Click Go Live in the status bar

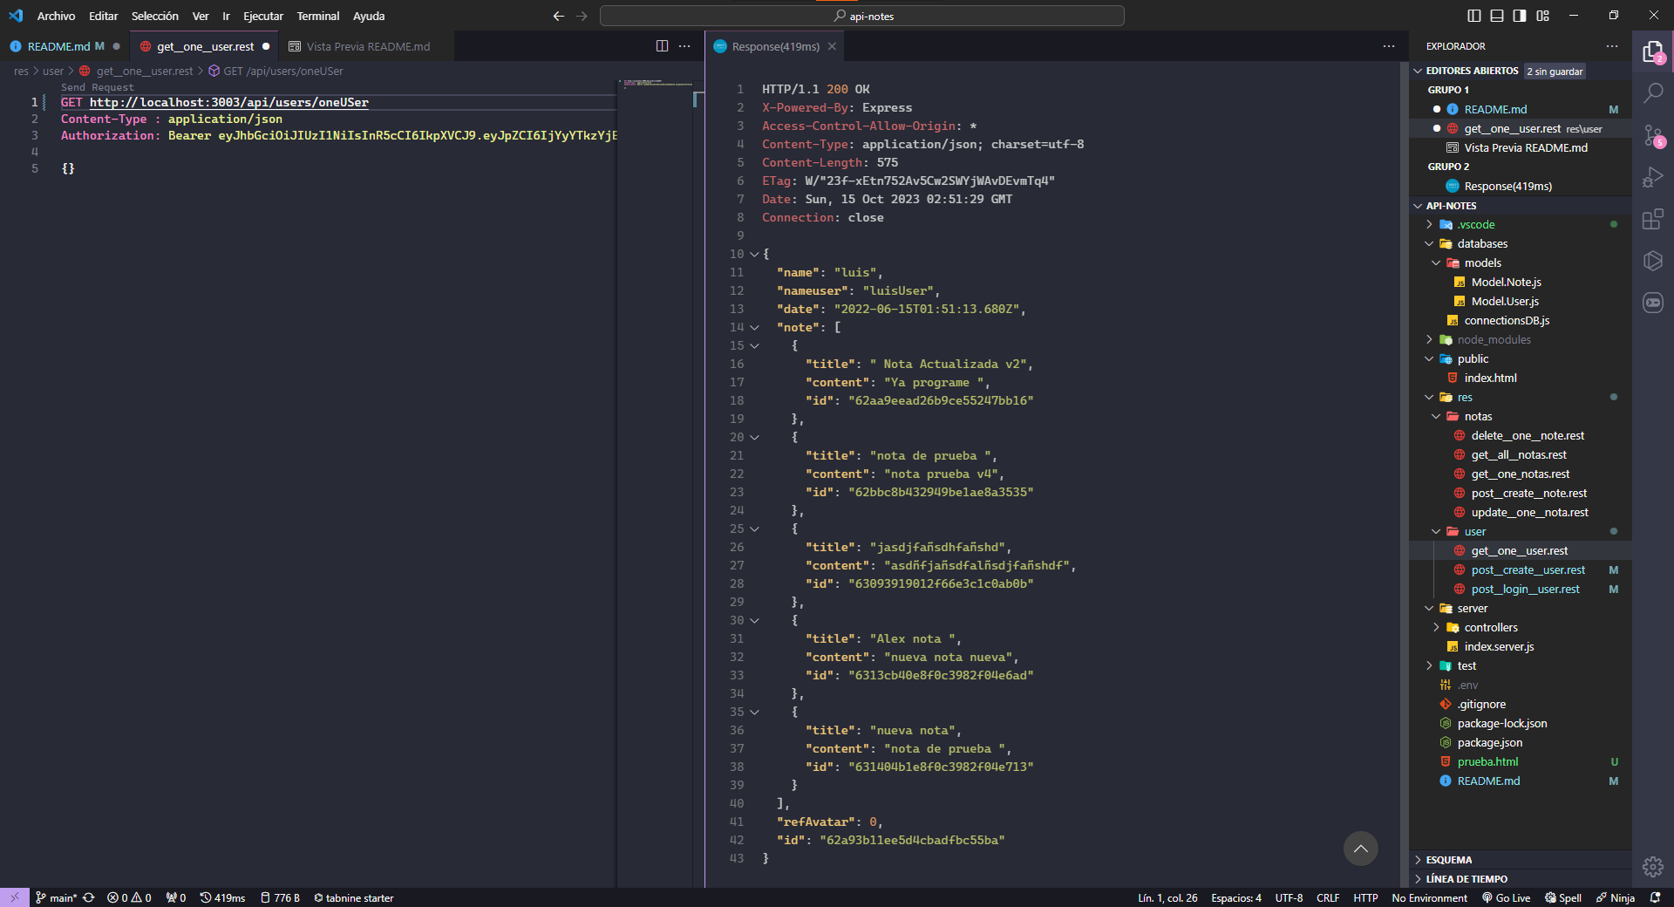(x=1506, y=897)
